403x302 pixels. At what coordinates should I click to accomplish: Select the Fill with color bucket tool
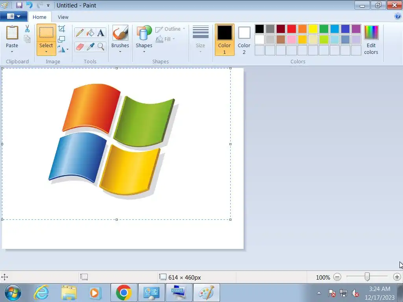(91, 33)
